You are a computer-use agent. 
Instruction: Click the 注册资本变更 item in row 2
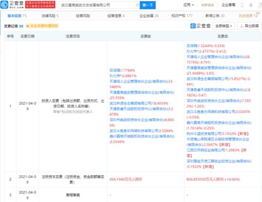(x=73, y=179)
